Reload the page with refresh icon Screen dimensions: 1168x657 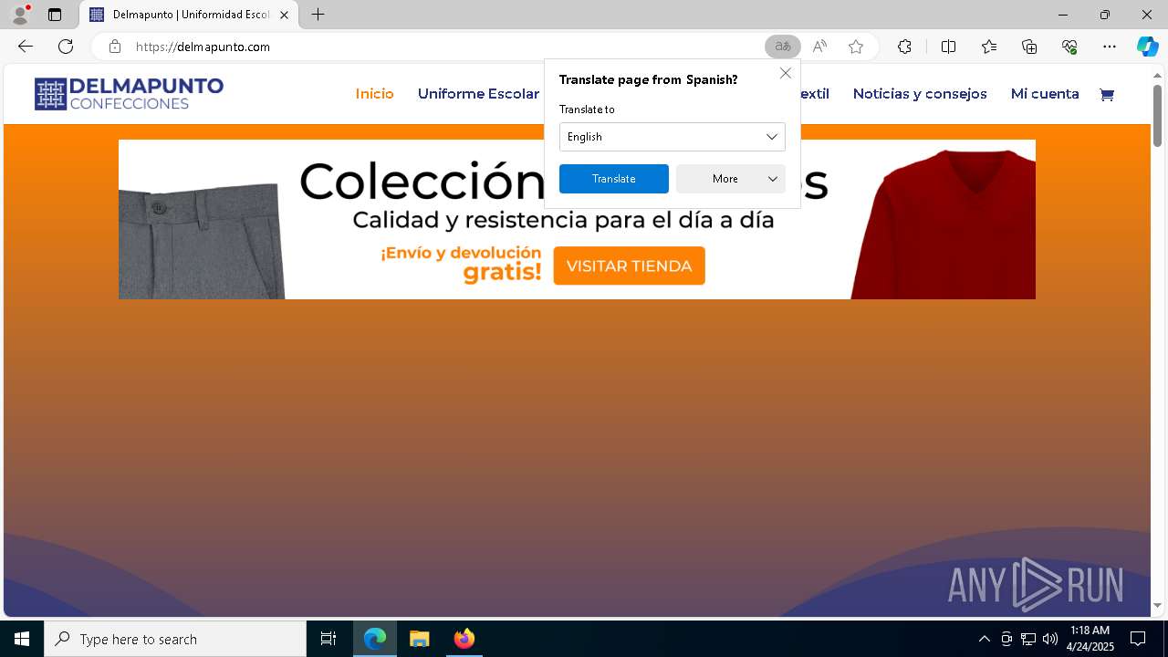(66, 47)
